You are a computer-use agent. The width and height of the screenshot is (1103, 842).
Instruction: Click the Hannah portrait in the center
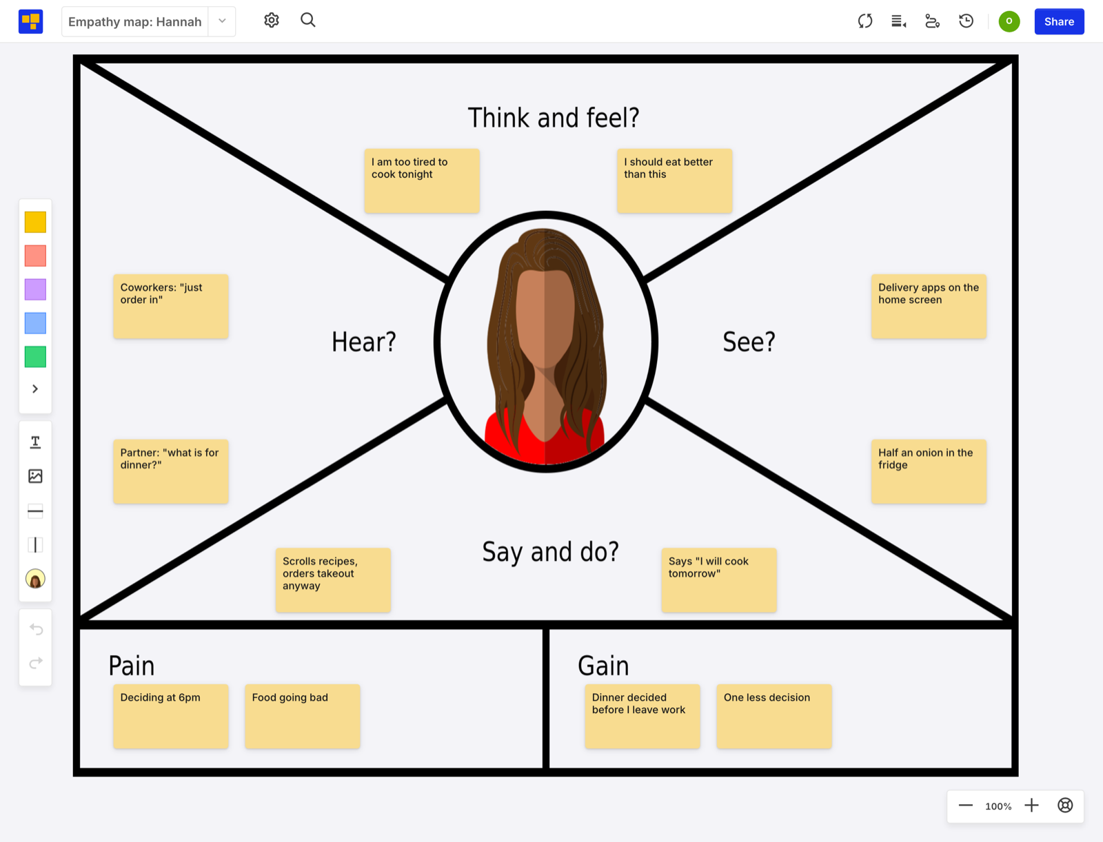tap(545, 342)
